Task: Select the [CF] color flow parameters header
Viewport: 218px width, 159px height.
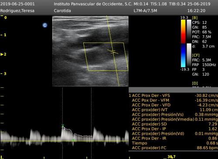Action: [196, 55]
